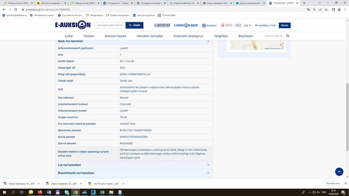Go forward in browser history
This screenshot has width=349, height=196.
pyautogui.click(x=10, y=9)
